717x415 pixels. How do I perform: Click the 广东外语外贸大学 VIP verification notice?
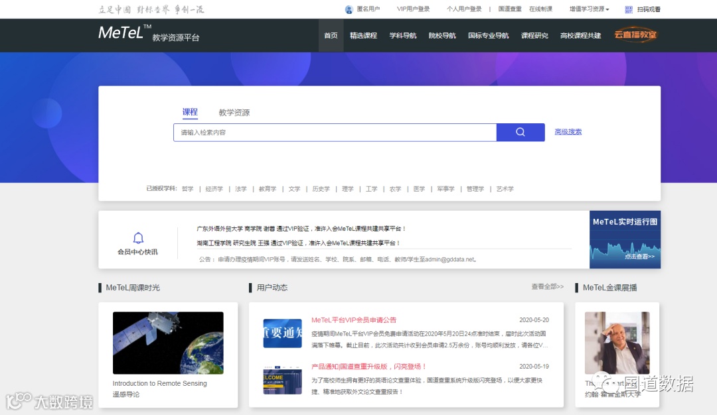click(301, 228)
